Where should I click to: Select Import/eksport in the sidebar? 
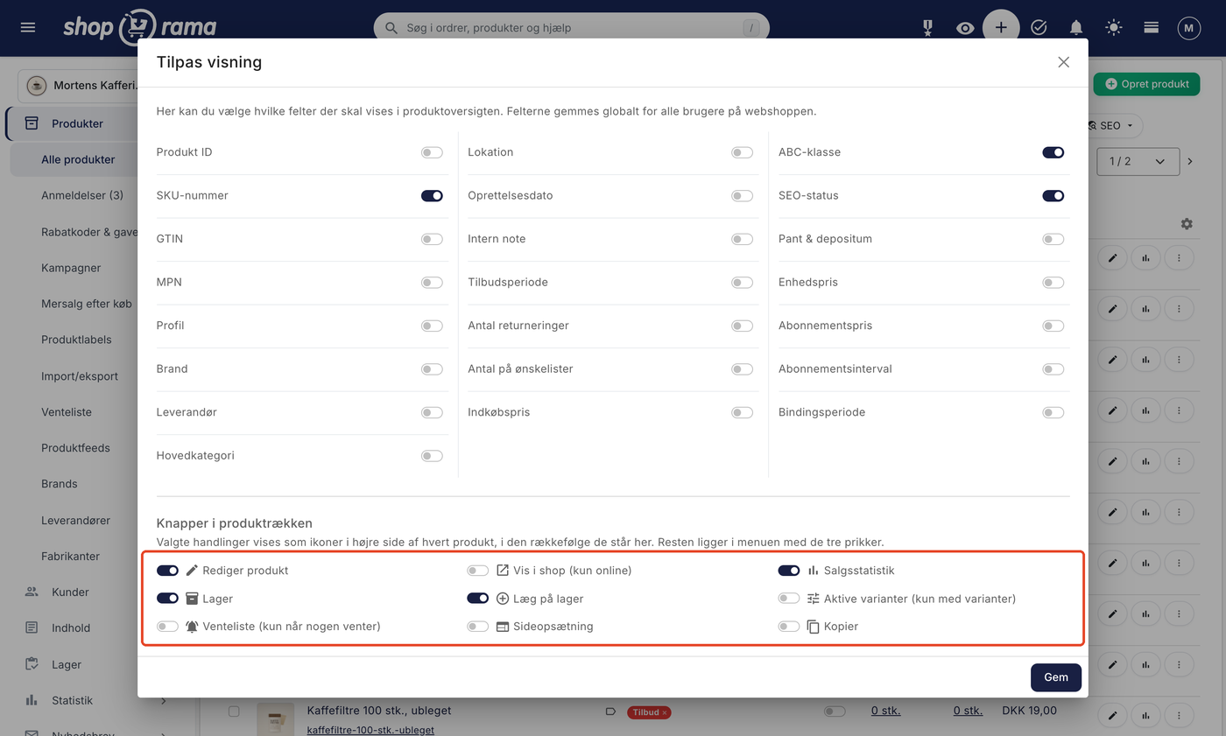[80, 376]
